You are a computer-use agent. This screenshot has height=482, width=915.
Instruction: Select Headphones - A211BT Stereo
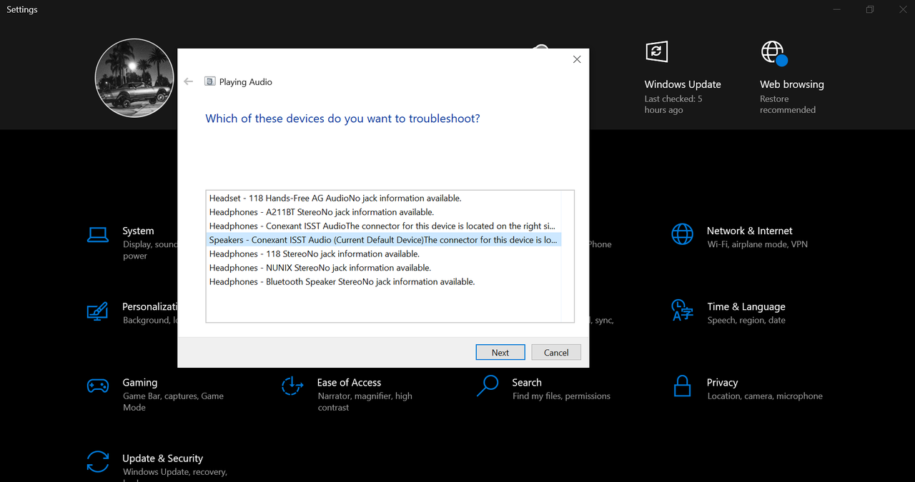pyautogui.click(x=383, y=212)
